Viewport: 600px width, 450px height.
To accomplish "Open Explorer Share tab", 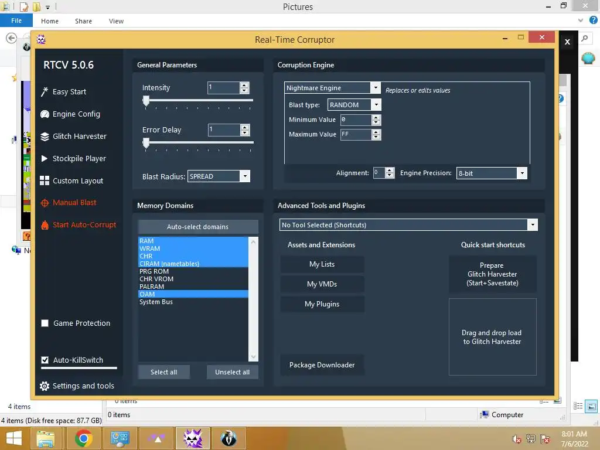I will click(83, 21).
